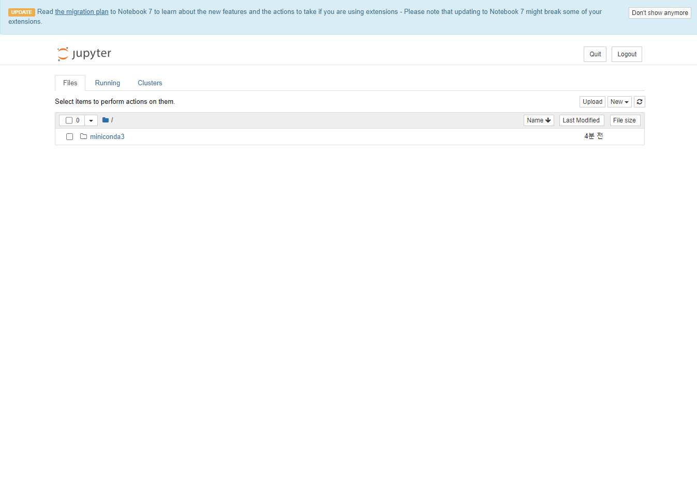The image size is (697, 480).
Task: Dismiss banner with Don't show anymore
Action: pyautogui.click(x=660, y=13)
